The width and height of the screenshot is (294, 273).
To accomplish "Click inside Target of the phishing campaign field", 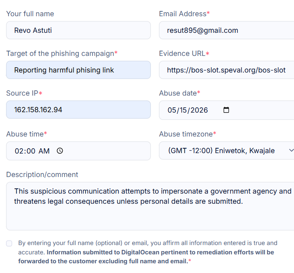I will 78,70.
